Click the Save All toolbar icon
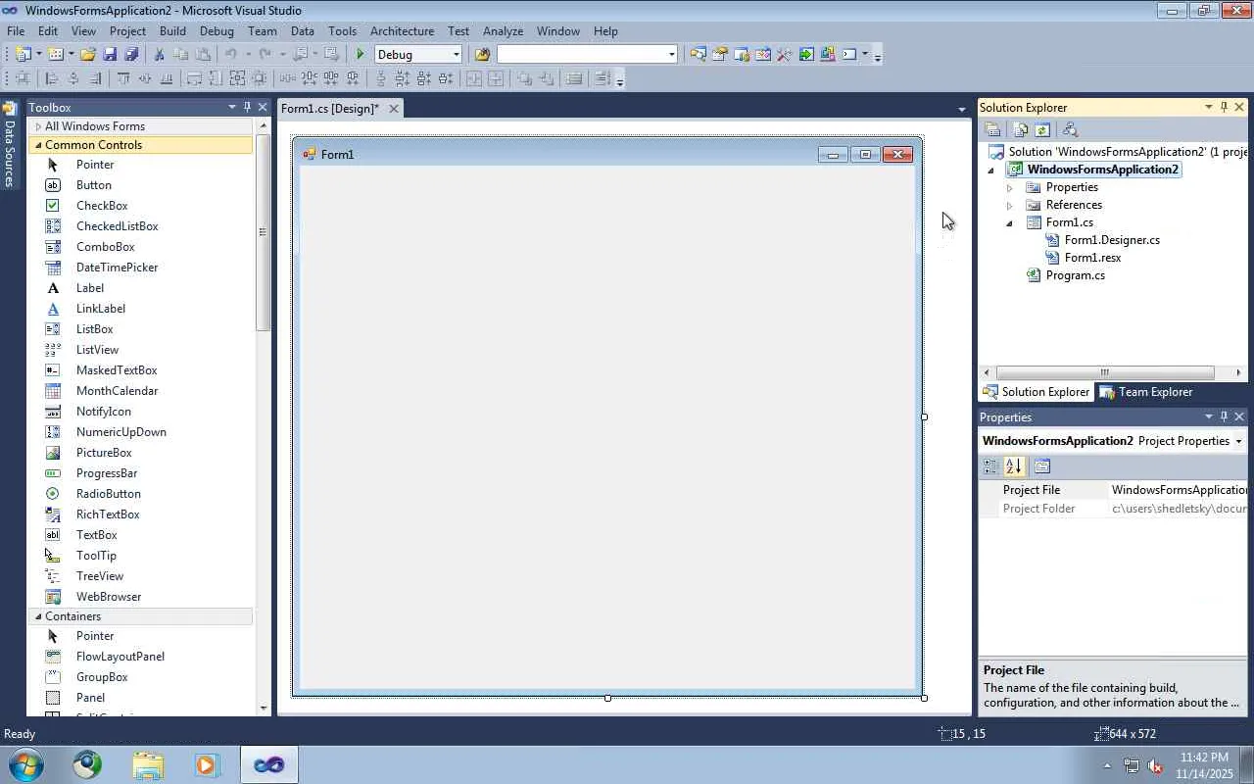 (130, 55)
